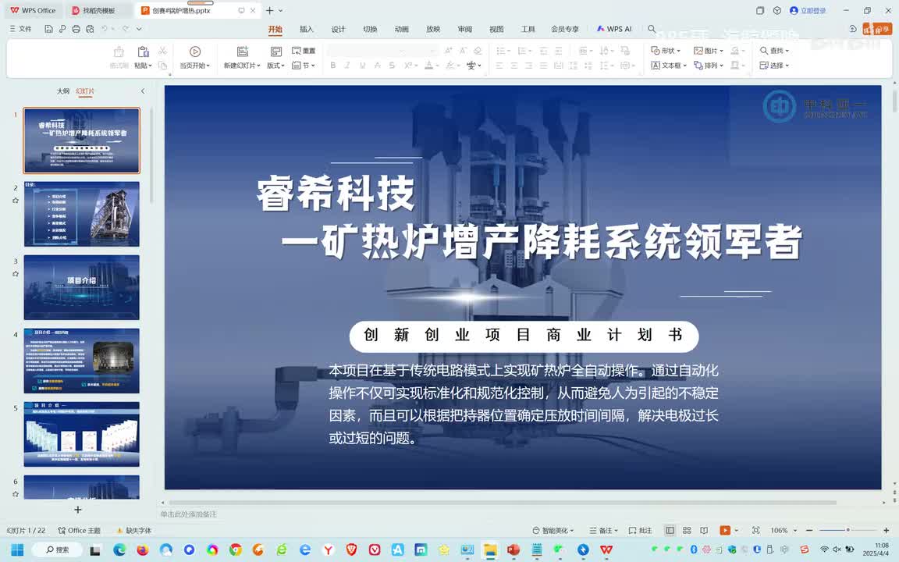Screen dimensions: 899x562
Task: Switch to the 放映 ribbon tab
Action: tap(433, 29)
